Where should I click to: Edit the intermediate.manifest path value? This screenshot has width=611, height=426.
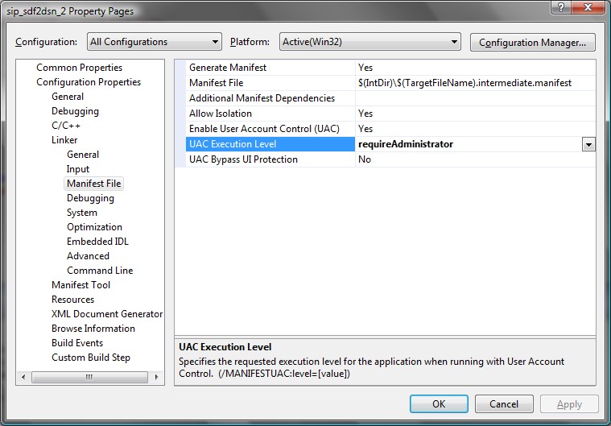point(476,83)
